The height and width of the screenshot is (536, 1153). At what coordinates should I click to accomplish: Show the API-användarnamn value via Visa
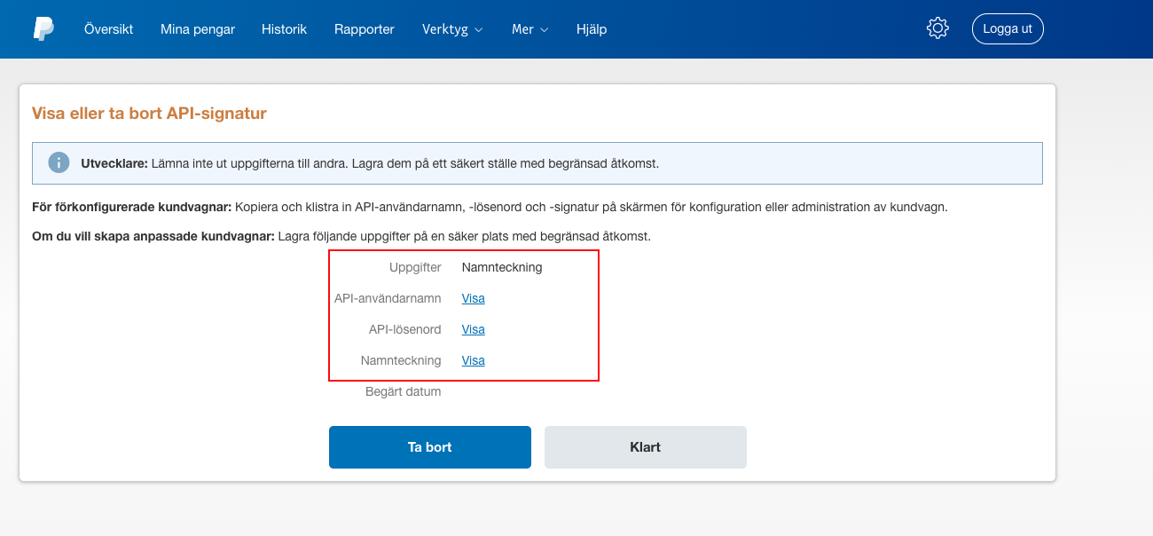pyautogui.click(x=474, y=298)
